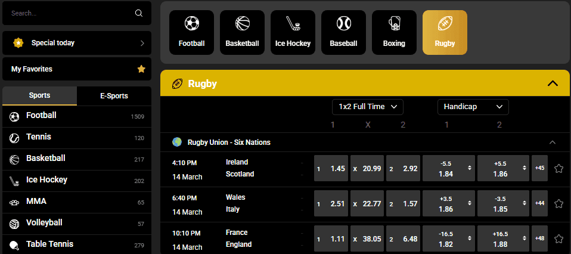The image size is (571, 254).
Task: Select the Boxing sport tile
Action: [x=394, y=32]
